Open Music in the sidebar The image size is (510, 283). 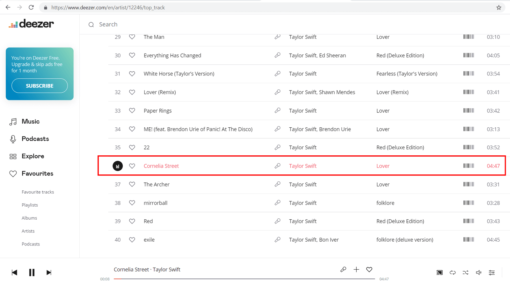coord(31,121)
